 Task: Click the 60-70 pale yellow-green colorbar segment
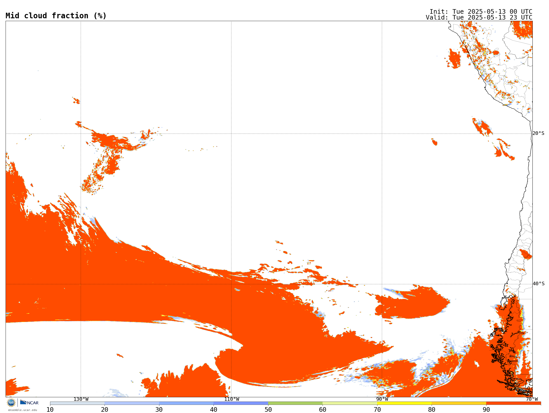click(x=350, y=403)
